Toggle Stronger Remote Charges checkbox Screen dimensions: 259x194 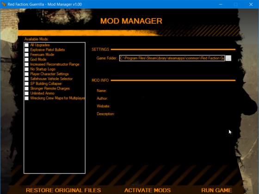[27, 88]
